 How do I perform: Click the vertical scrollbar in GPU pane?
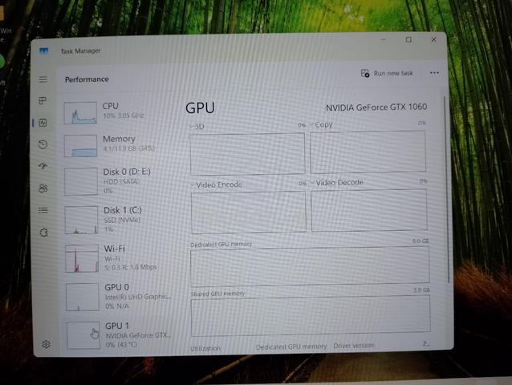coord(445,189)
